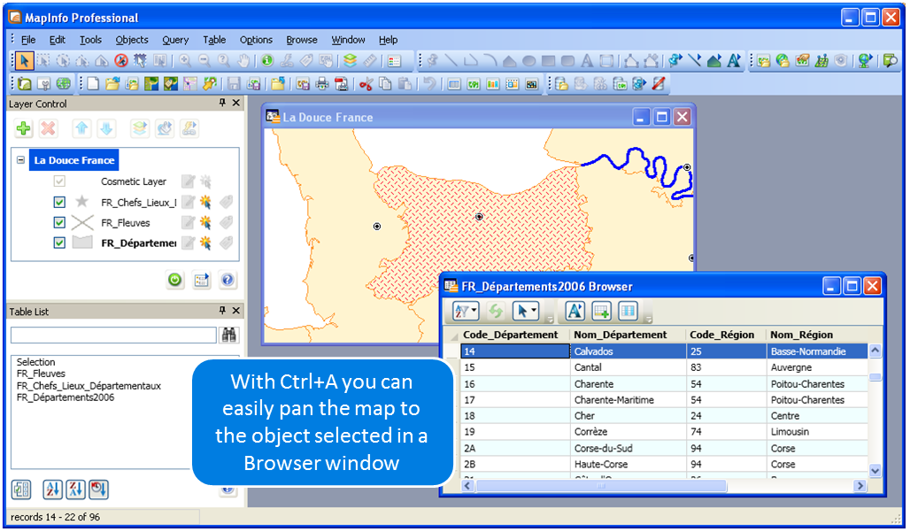The height and width of the screenshot is (532, 910).
Task: Uncheck visibility for FR_Chefs_Lieux layer
Action: click(59, 202)
